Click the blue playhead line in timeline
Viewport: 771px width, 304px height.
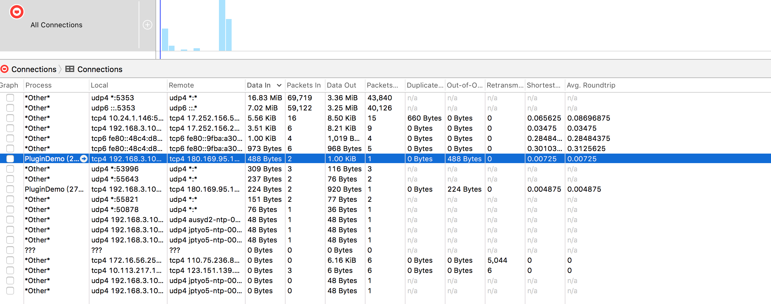(x=160, y=29)
